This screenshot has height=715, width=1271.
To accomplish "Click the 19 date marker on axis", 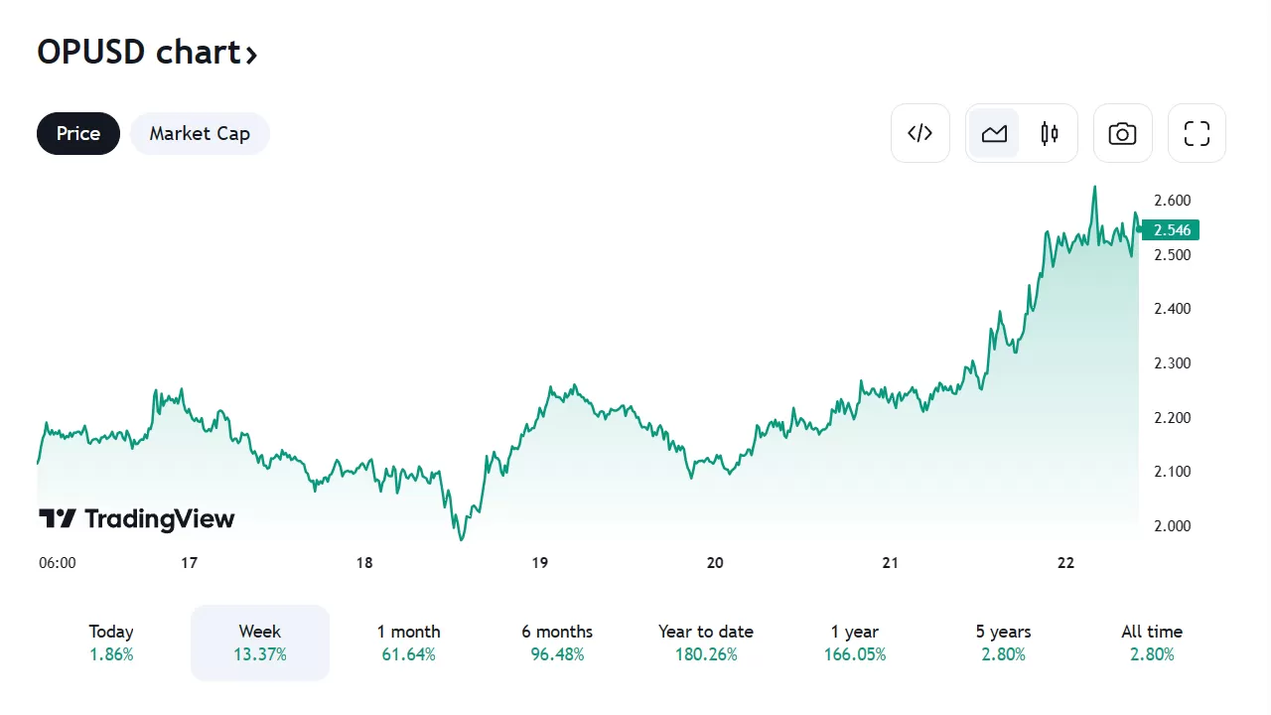I will (x=540, y=563).
